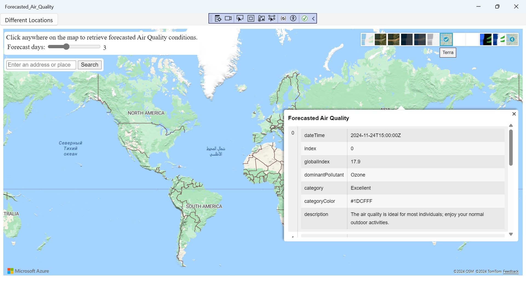Open the Live Visual Tree icon
This screenshot has width=526, height=296.
pyautogui.click(x=218, y=18)
